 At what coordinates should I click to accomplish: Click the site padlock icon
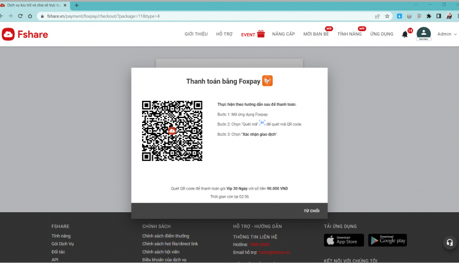(42, 16)
